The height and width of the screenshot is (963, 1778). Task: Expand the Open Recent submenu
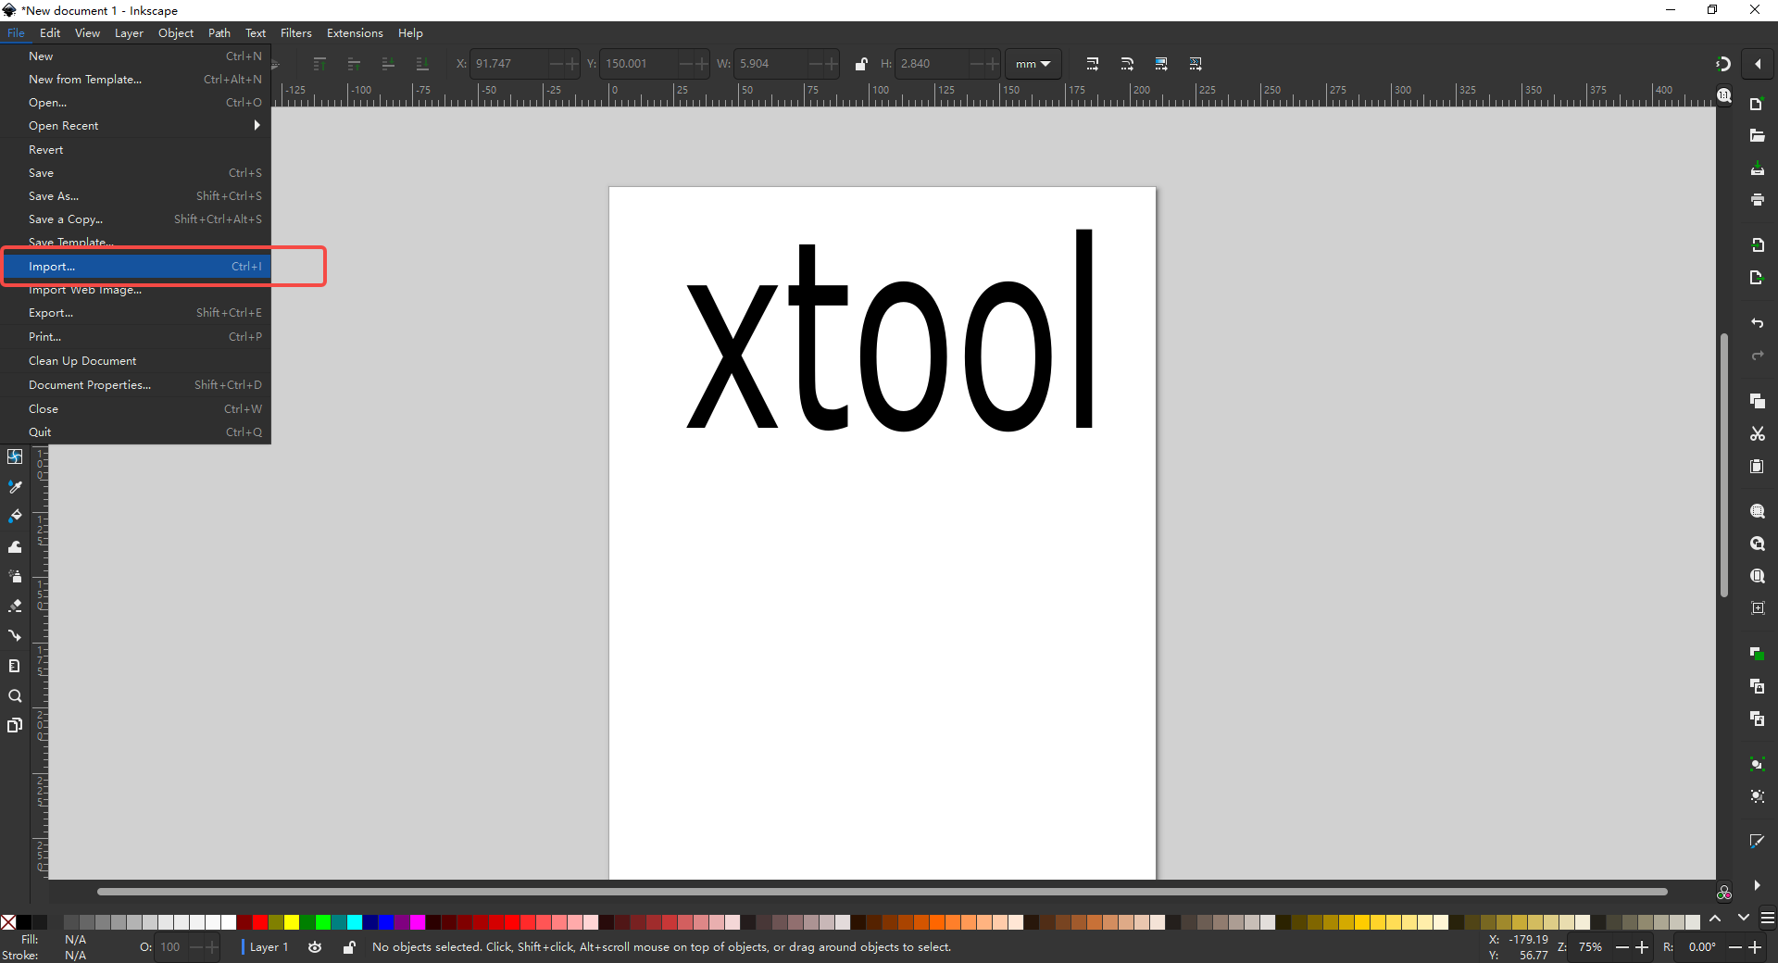[x=135, y=126]
